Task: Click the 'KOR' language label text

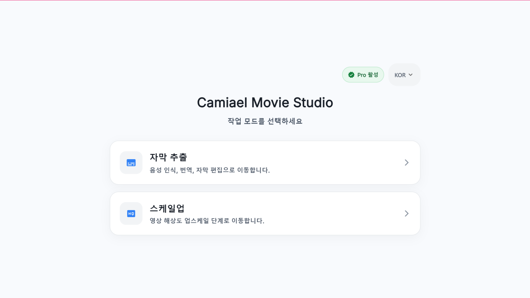Action: point(400,75)
